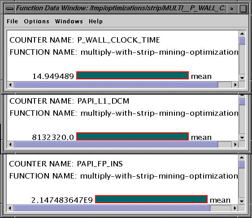The height and width of the screenshot is (218, 252).
Task: Click right arrow under P_WALL_CLOCK_TIME panel
Action: tap(235, 85)
